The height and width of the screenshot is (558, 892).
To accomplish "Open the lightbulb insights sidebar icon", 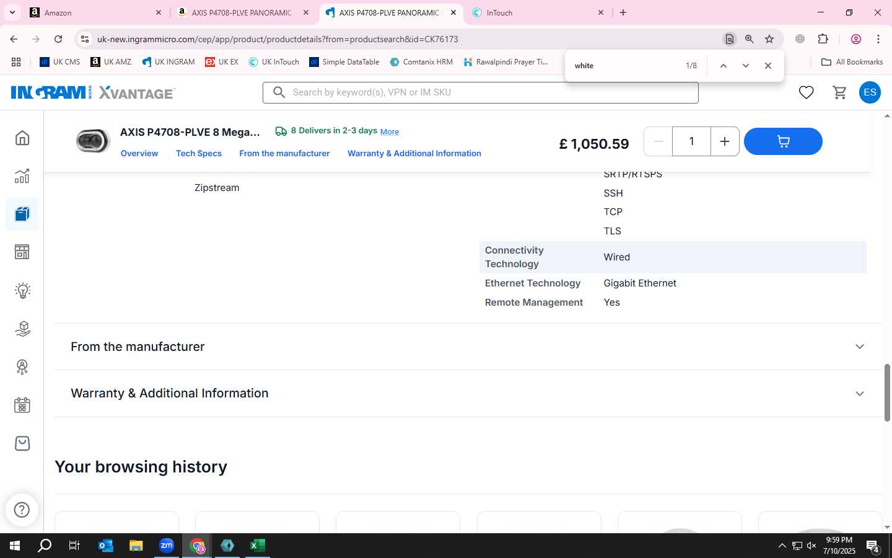I will (x=22, y=290).
